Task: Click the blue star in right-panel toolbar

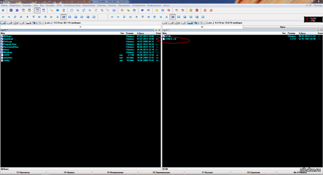Action: 155,17
